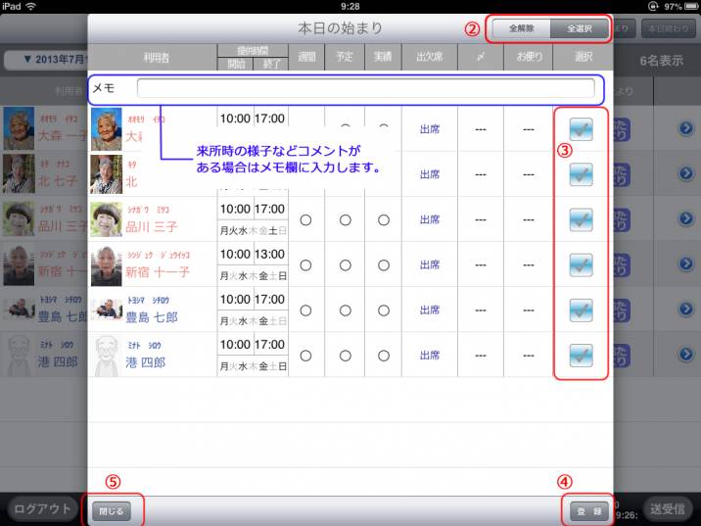Deselect the checkbox in 港 四郎's row

tap(581, 355)
